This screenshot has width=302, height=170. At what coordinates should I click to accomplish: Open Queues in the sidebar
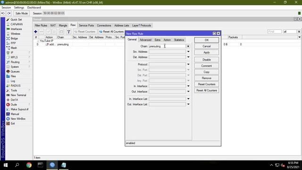coord(15,71)
